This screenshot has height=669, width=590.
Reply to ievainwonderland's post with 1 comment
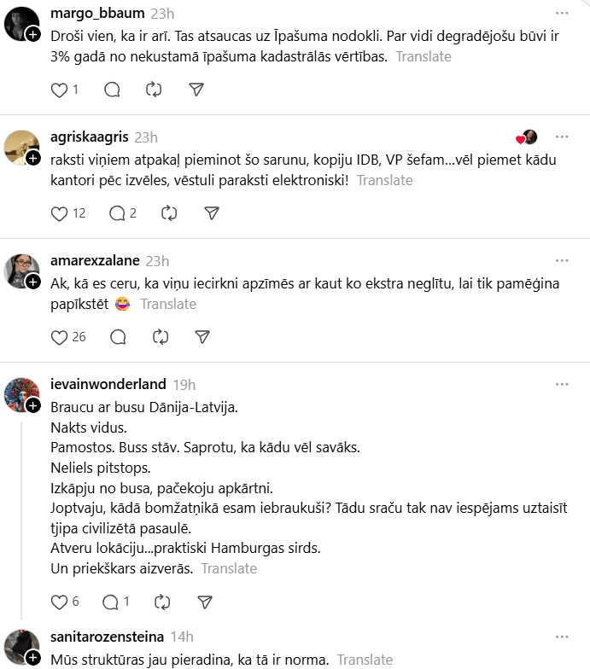tap(111, 602)
